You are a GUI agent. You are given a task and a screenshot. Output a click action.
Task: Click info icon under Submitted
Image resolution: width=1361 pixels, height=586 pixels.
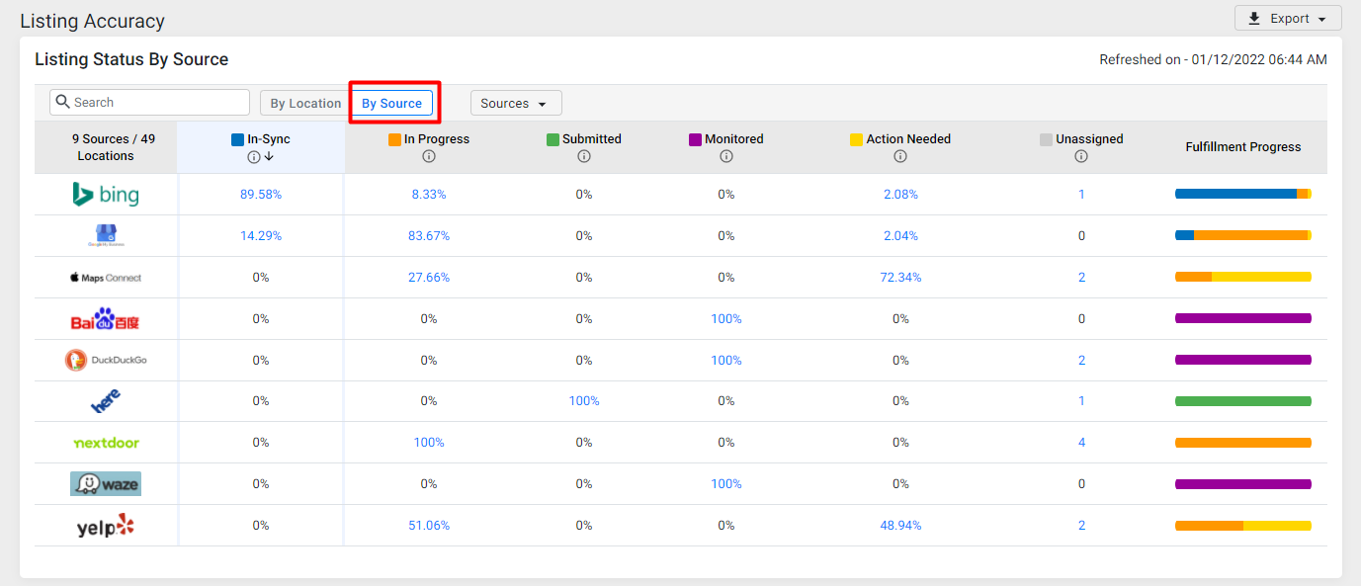coord(584,156)
